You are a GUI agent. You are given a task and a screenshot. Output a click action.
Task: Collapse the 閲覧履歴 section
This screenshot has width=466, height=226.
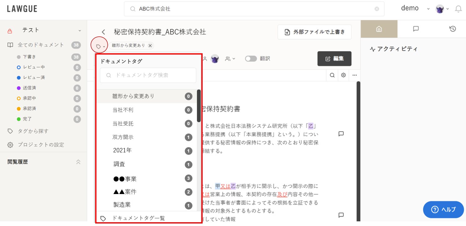pos(78,162)
